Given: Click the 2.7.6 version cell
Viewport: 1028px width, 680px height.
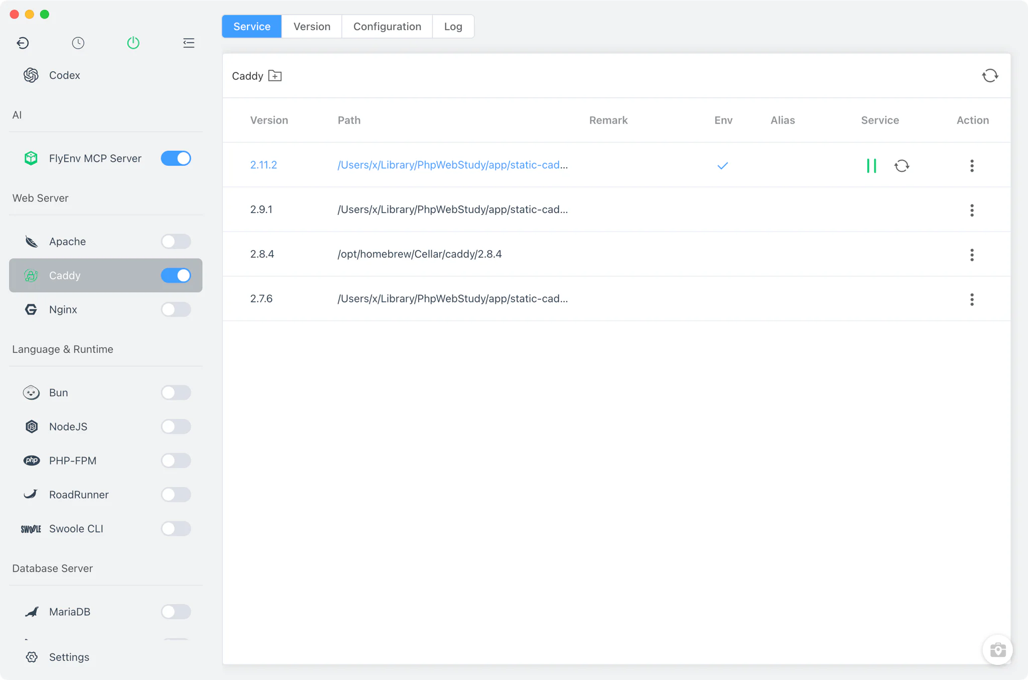Looking at the screenshot, I should (261, 299).
